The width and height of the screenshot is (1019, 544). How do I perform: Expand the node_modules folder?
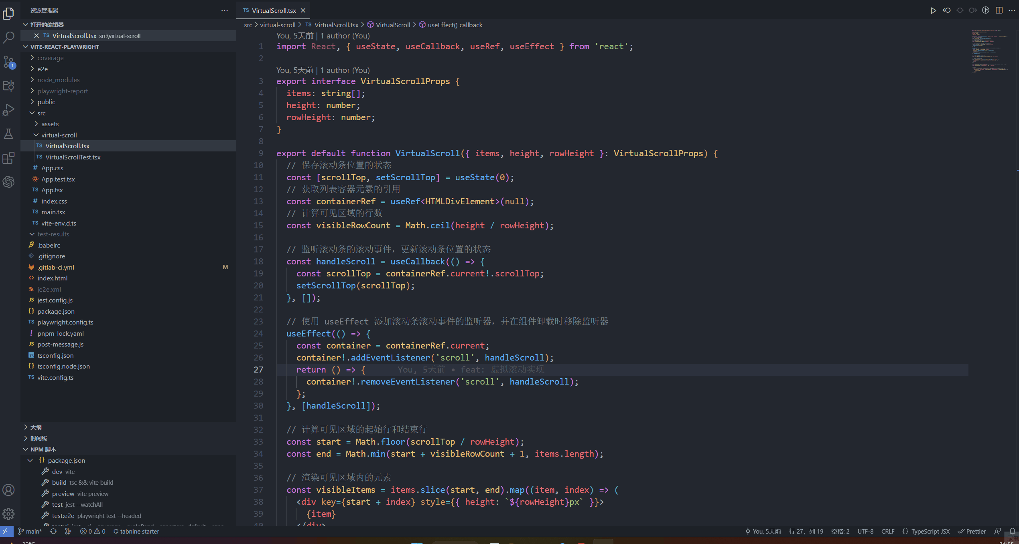pyautogui.click(x=59, y=80)
